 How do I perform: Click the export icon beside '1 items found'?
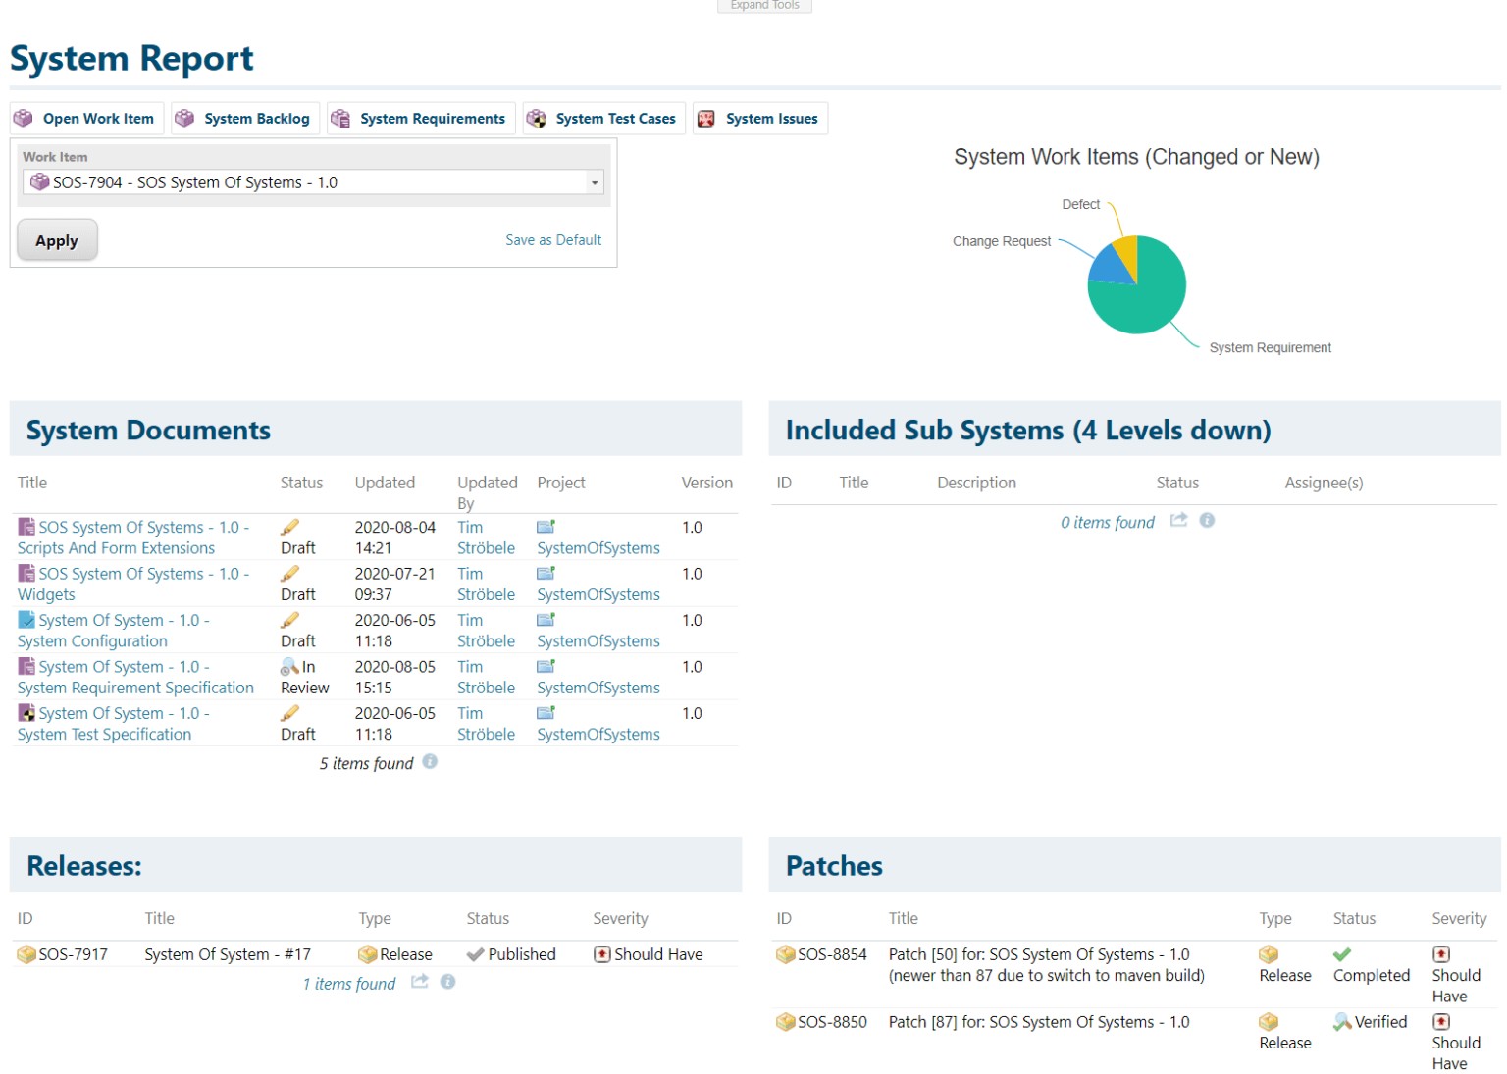(419, 982)
